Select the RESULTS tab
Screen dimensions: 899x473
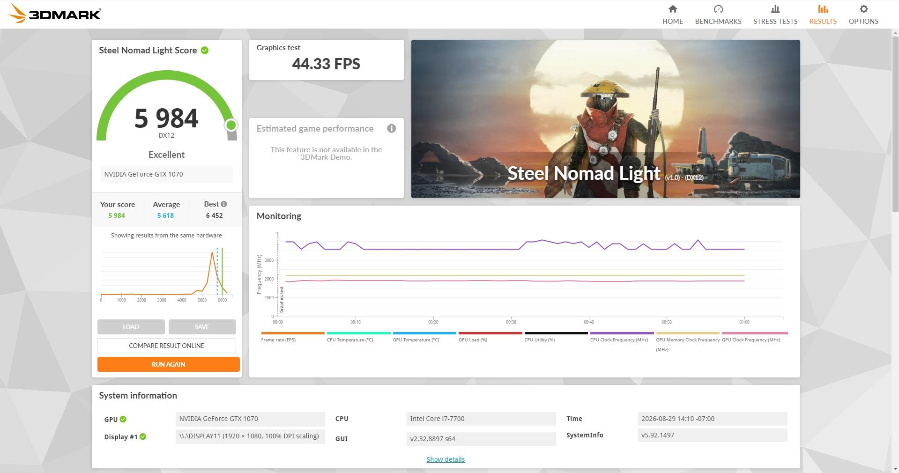click(823, 15)
